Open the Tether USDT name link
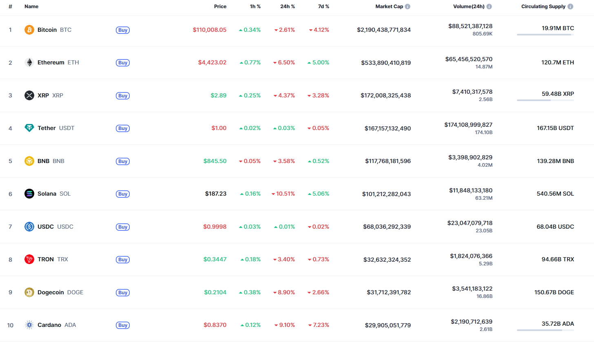Screen dimensions: 594x342 56,128
